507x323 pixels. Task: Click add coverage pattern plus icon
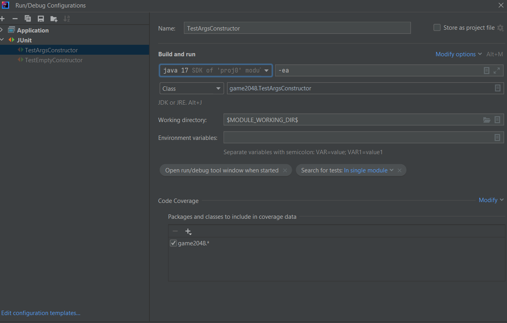coord(188,231)
